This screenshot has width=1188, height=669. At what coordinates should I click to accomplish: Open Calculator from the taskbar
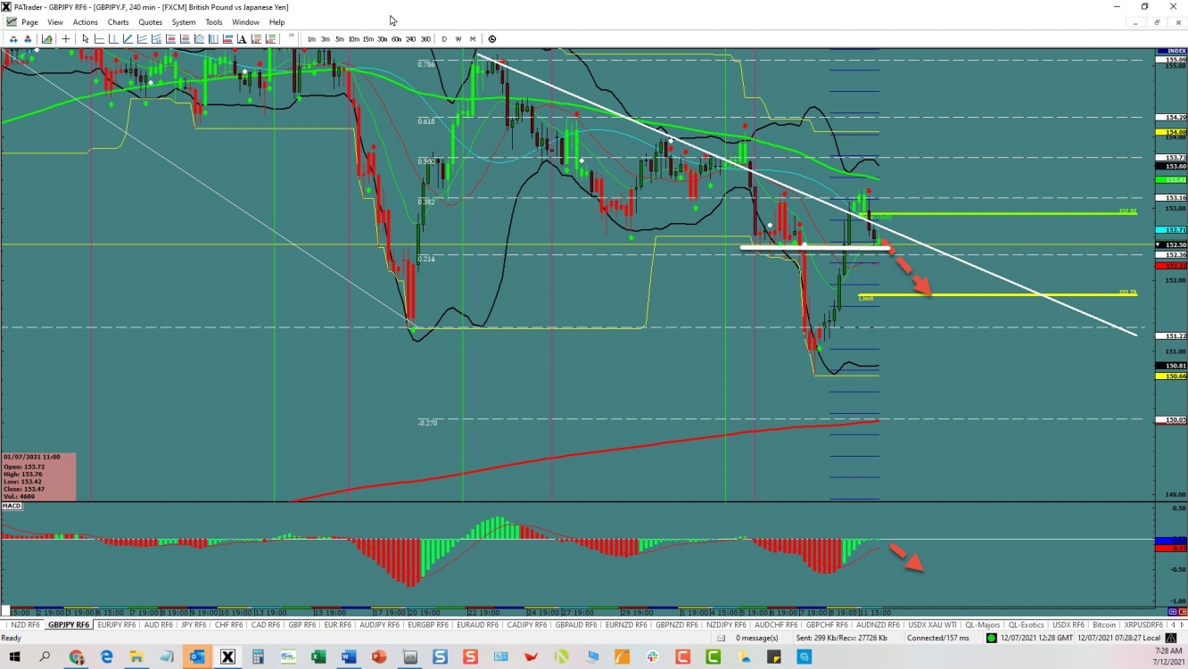pos(258,657)
